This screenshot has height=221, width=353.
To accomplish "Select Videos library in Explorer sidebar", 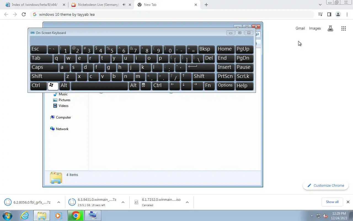I will [61, 106].
